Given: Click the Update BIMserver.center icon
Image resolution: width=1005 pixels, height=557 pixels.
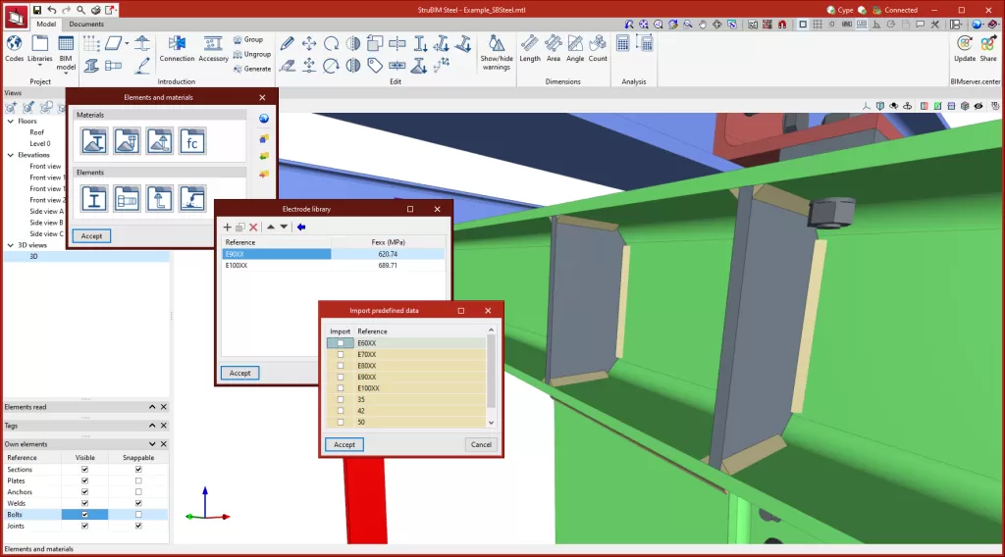Looking at the screenshot, I should (x=965, y=49).
